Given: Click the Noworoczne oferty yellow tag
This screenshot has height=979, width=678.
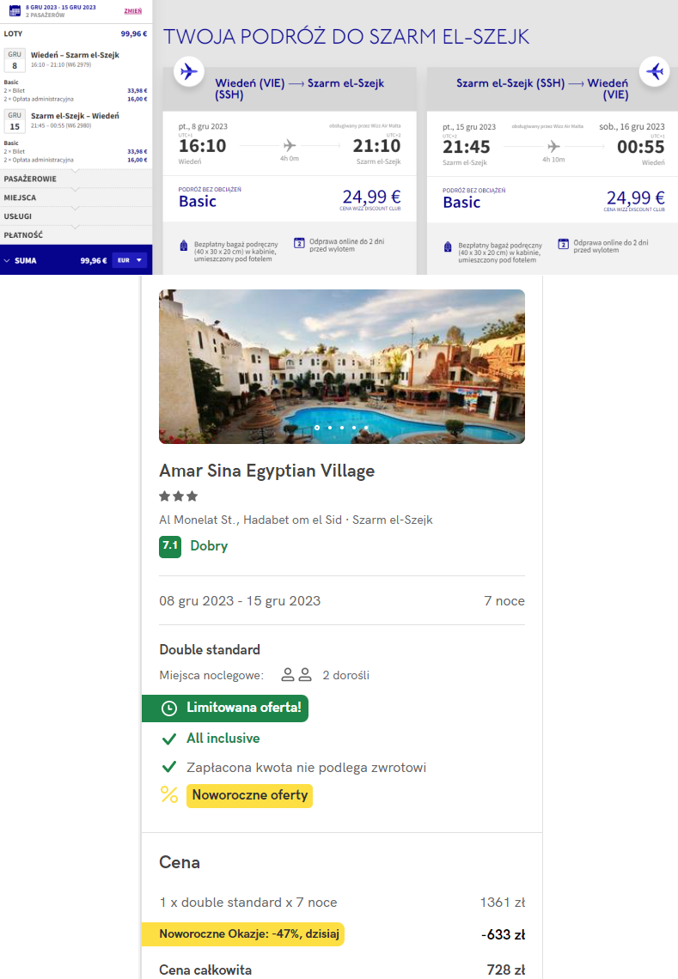Looking at the screenshot, I should pyautogui.click(x=249, y=795).
